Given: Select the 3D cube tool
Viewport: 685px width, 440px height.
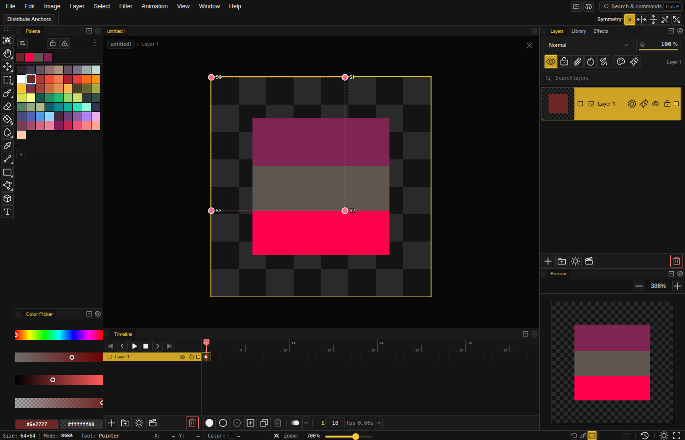Looking at the screenshot, I should [7, 198].
